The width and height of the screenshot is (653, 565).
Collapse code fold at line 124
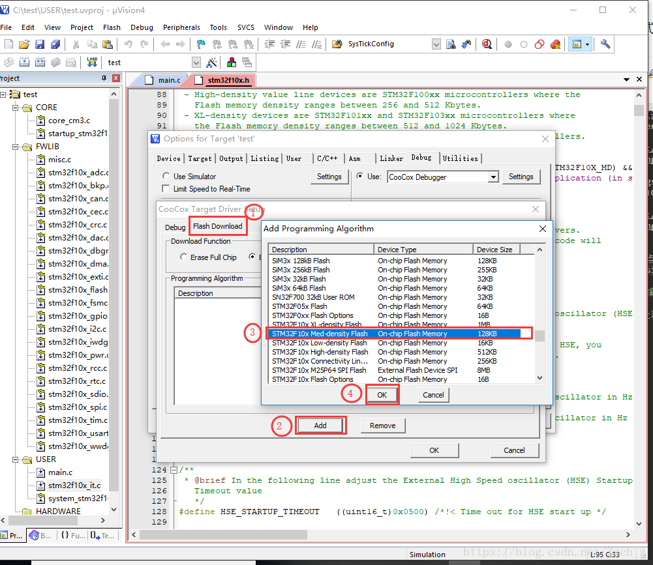[174, 470]
